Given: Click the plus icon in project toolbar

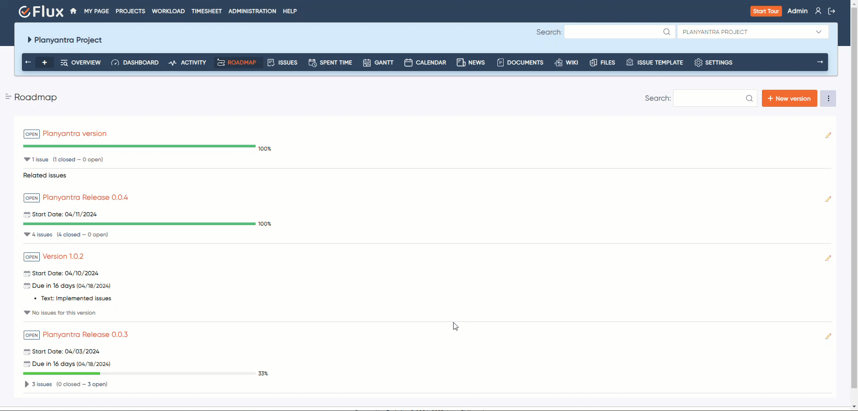Looking at the screenshot, I should pos(44,63).
